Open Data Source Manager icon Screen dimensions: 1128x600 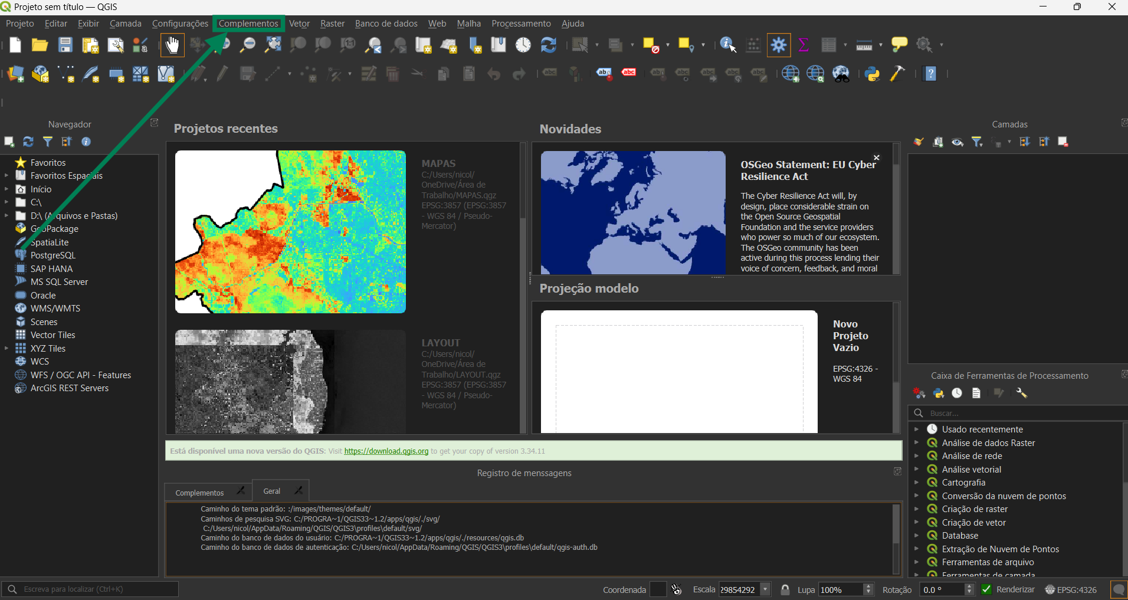click(x=16, y=74)
